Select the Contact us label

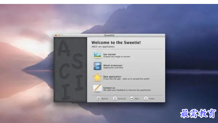pyautogui.click(x=109, y=88)
